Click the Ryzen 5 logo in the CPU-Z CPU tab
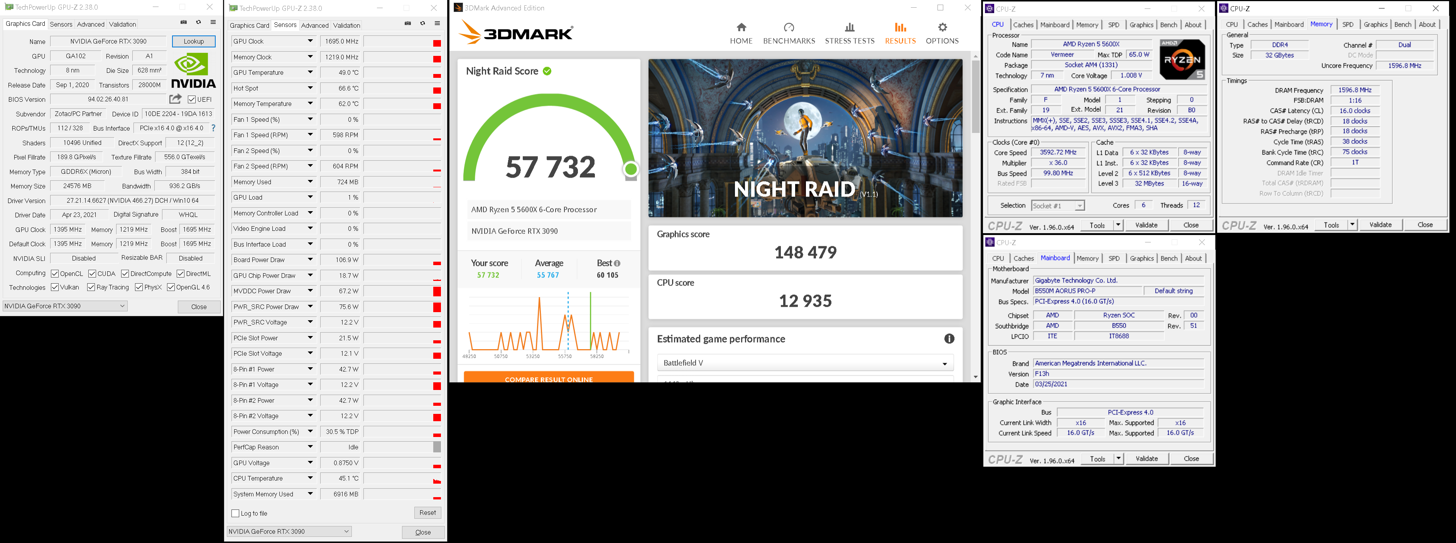Image resolution: width=1456 pixels, height=543 pixels. pos(1182,59)
